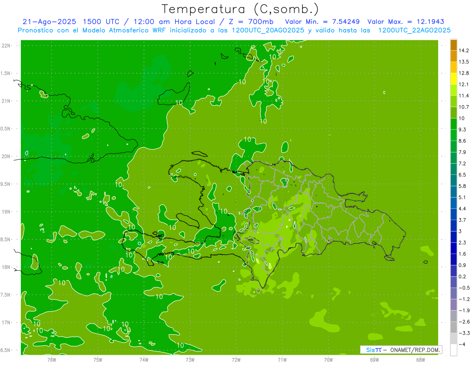Click the 20N latitude axis label
Image resolution: width=472 pixels, height=365 pixels.
click(6, 157)
